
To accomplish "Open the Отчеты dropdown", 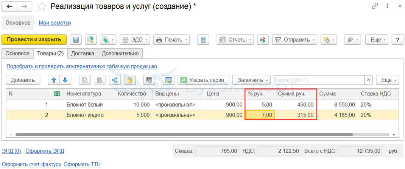I will pyautogui.click(x=235, y=40).
